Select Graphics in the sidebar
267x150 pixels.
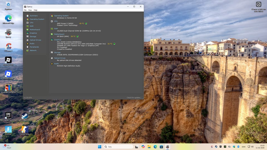[33, 33]
